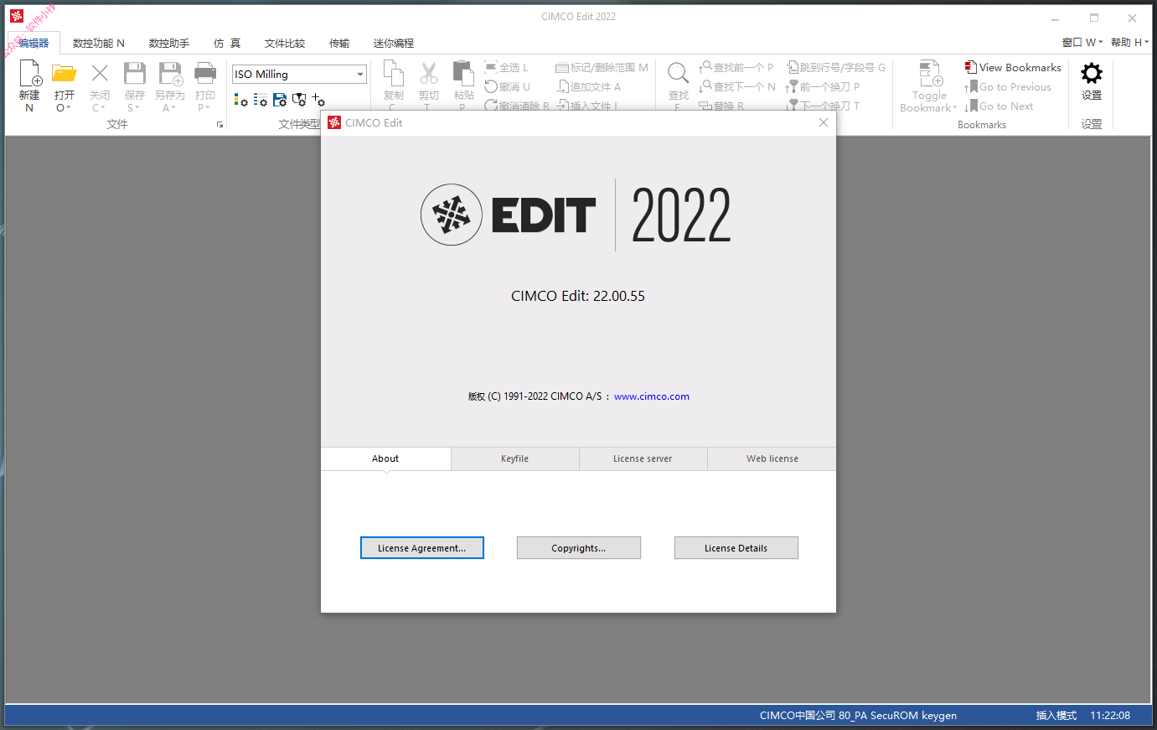The height and width of the screenshot is (730, 1157).
Task: Switch to the 文件比较 ribbon tab
Action: click(285, 43)
